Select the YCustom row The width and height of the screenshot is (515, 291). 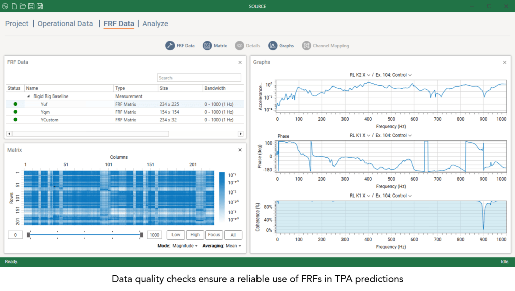coord(125,120)
